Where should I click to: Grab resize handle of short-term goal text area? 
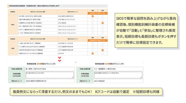[73, 77]
